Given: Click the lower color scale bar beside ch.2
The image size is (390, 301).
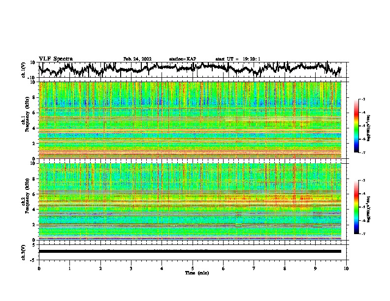Looking at the screenshot, I should tap(356, 207).
